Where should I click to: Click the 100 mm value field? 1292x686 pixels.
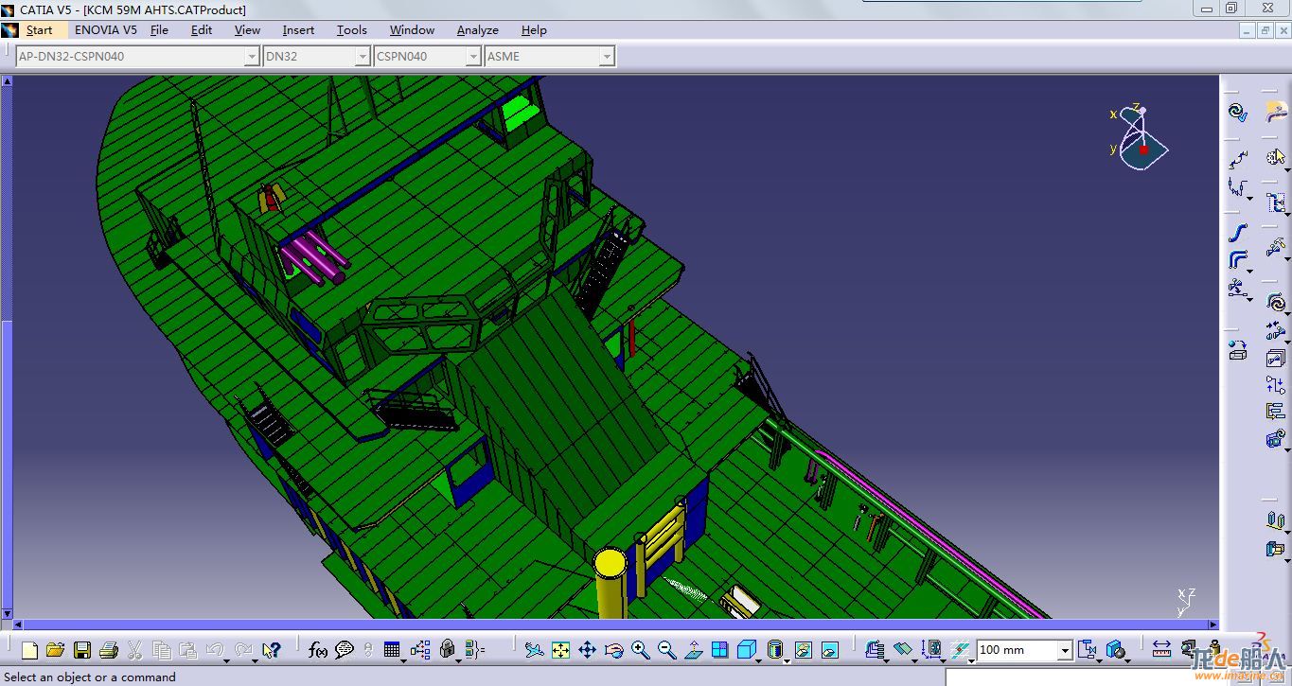click(x=1018, y=650)
